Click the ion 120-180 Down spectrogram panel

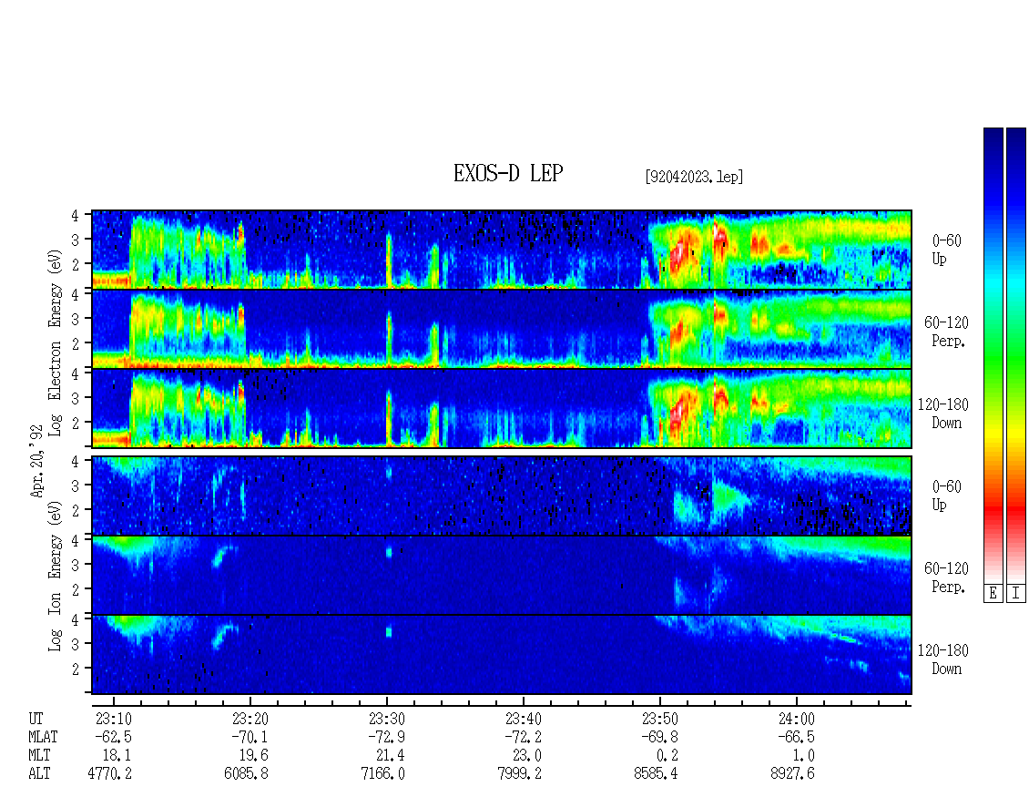502,655
